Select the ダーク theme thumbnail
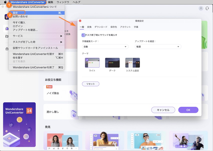 coord(112,63)
